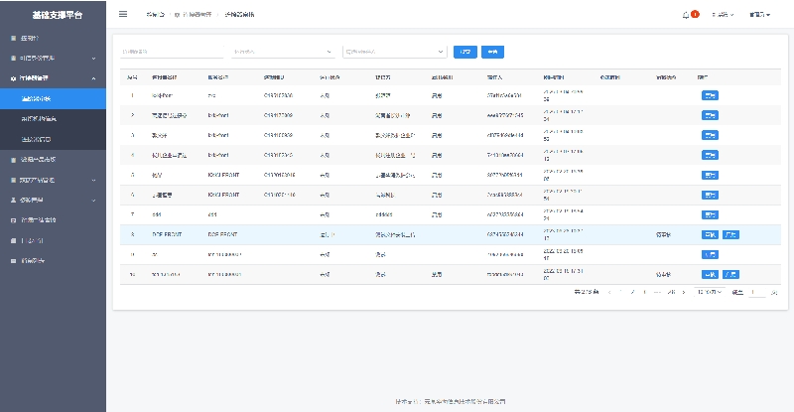Go to the next page using the right arrow
Image resolution: width=794 pixels, height=412 pixels.
coord(684,292)
